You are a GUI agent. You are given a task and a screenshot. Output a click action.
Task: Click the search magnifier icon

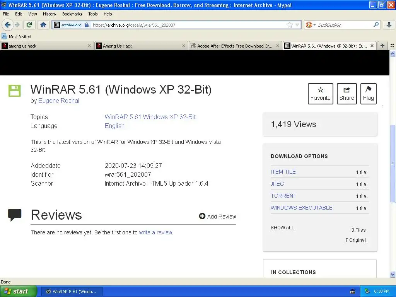(x=376, y=24)
